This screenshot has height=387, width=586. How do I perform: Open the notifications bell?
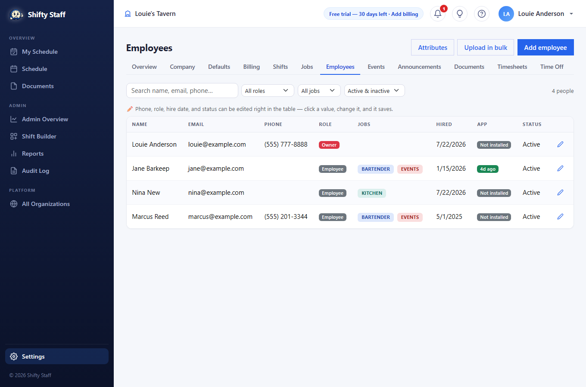tap(438, 14)
